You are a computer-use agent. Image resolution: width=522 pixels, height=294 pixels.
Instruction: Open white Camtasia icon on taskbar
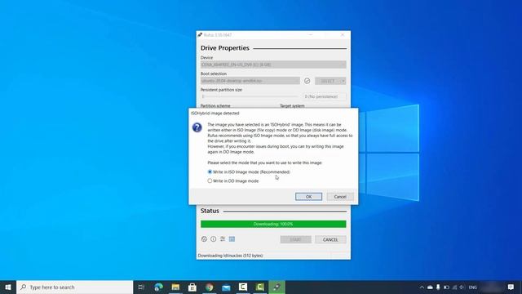pyautogui.click(x=243, y=287)
